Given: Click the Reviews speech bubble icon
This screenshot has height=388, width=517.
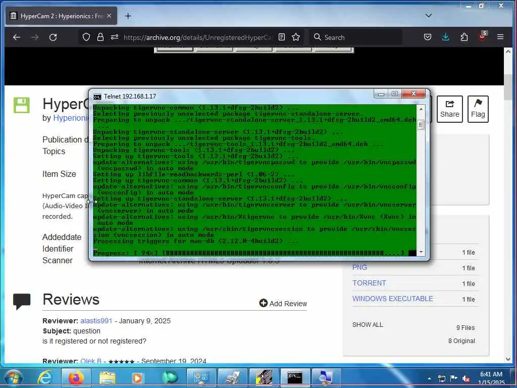Looking at the screenshot, I should coord(22,301).
